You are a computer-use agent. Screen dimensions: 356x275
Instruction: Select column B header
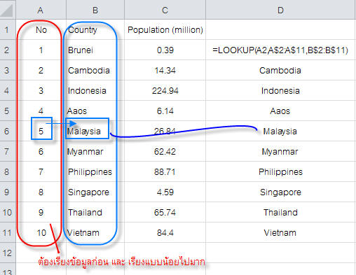pyautogui.click(x=95, y=10)
